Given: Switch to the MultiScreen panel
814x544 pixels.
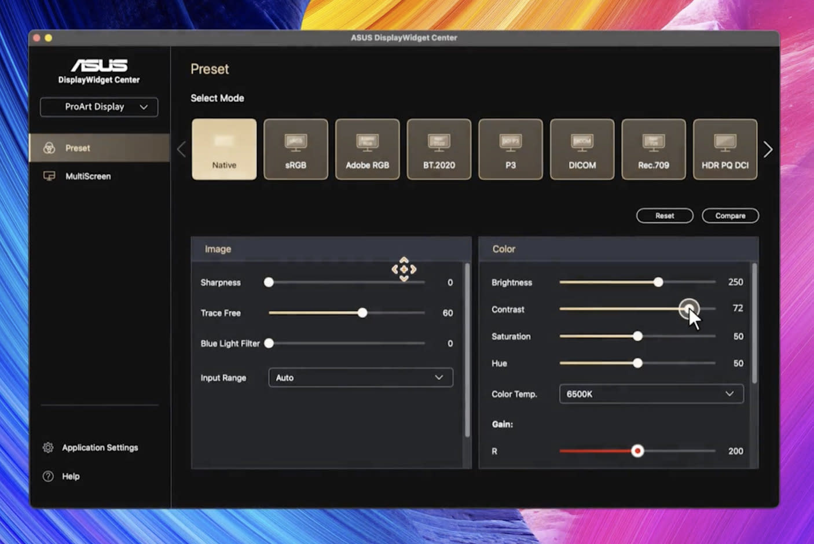Looking at the screenshot, I should [87, 176].
